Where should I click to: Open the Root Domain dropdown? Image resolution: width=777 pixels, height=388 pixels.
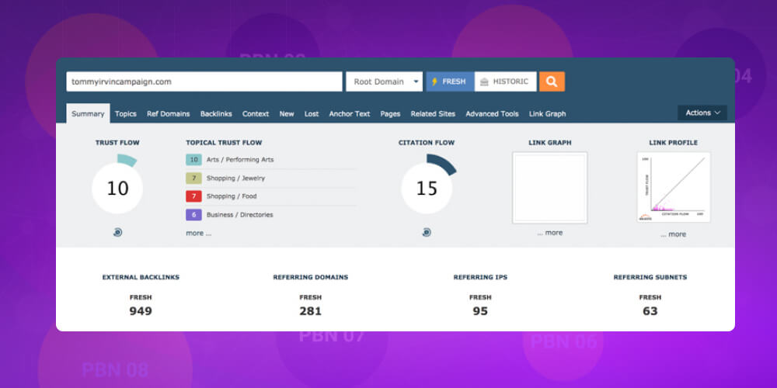384,81
